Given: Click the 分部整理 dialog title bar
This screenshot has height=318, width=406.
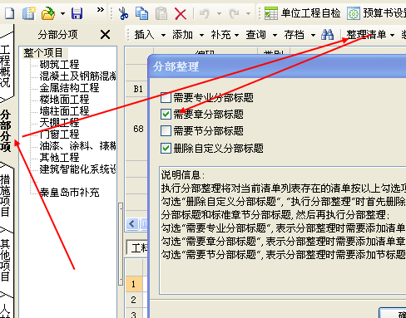Looking at the screenshot, I should click(277, 66).
